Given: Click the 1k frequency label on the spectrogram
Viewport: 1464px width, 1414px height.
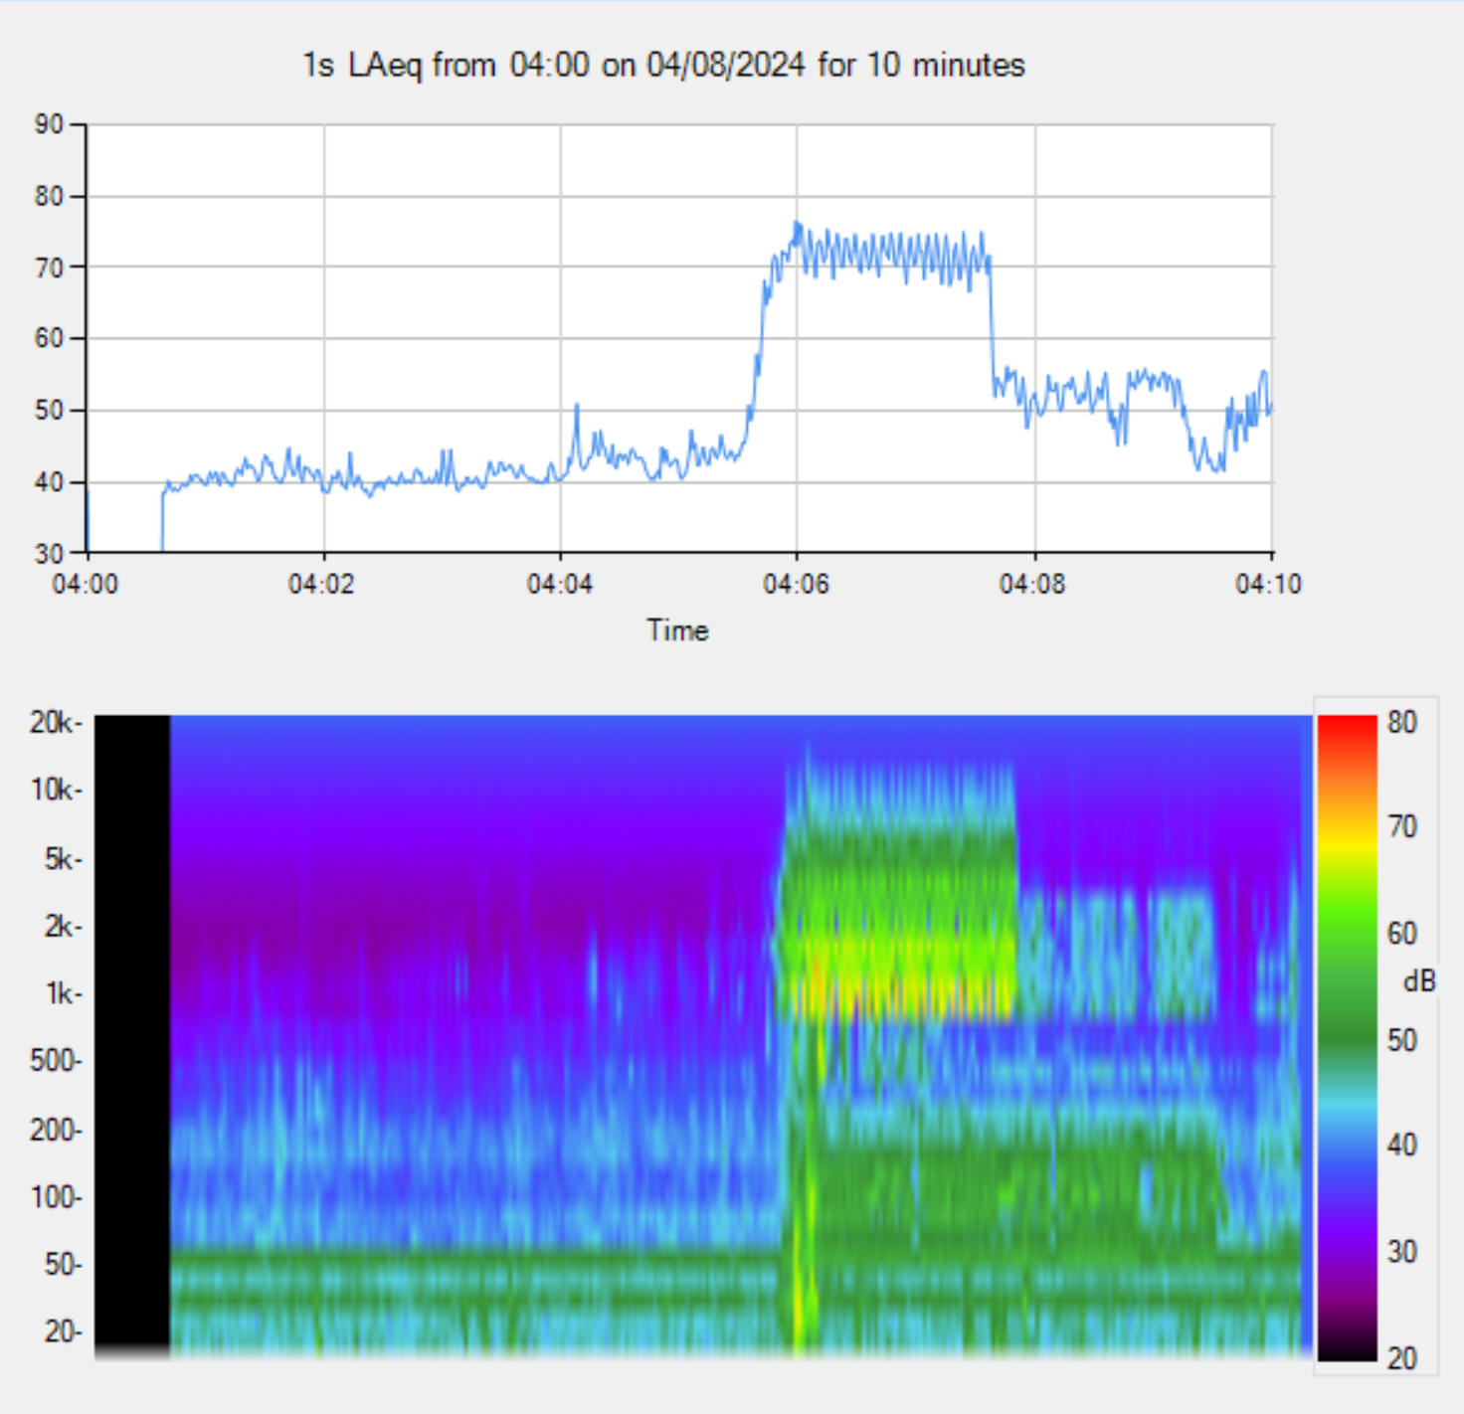Looking at the screenshot, I should click(62, 993).
